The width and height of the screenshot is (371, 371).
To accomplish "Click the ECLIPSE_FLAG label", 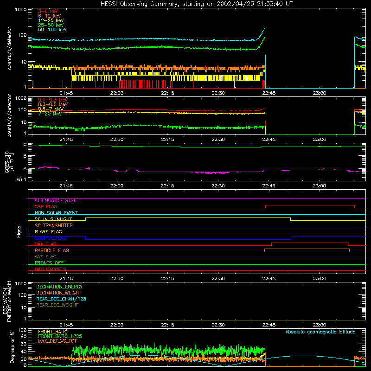I will [x=51, y=238].
